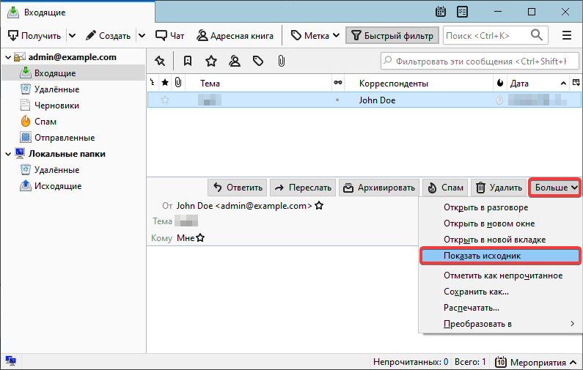Open the Спам folder in sidebar
This screenshot has width=583, height=370.
[45, 122]
